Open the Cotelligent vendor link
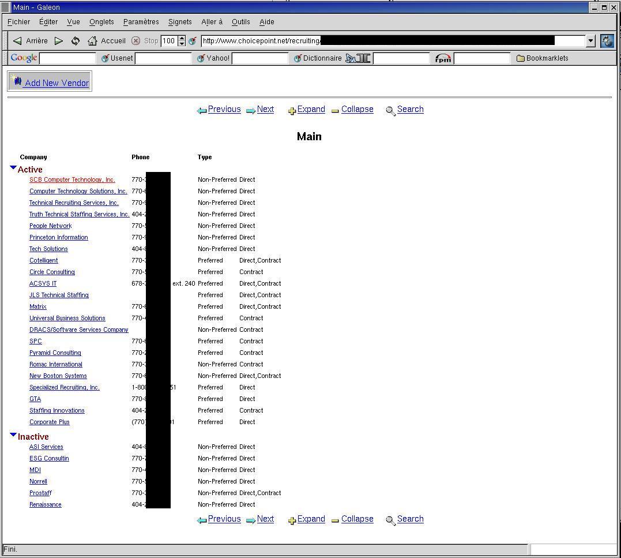This screenshot has height=558, width=621. point(44,260)
